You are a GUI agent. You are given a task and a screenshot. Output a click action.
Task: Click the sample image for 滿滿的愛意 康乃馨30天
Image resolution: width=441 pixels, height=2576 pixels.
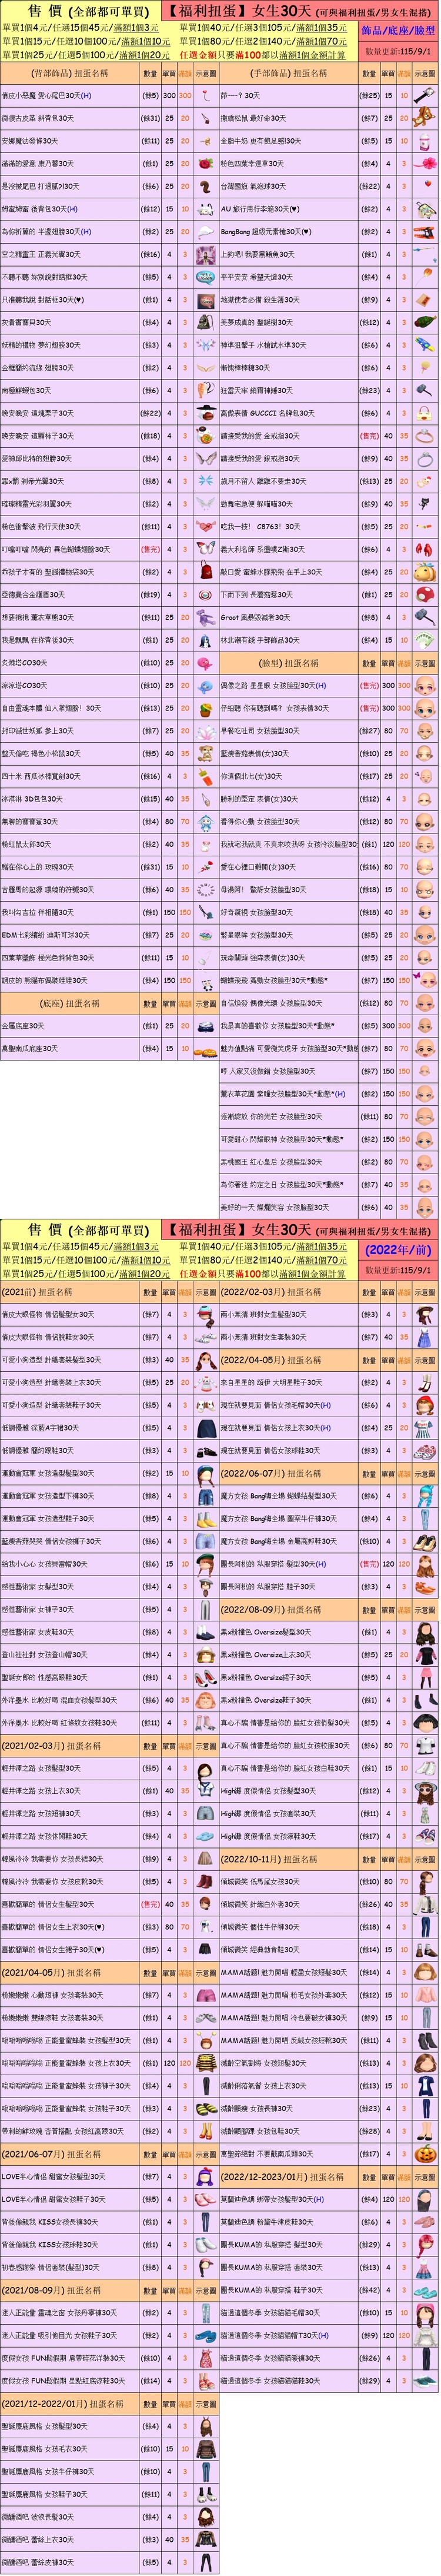coord(205,164)
